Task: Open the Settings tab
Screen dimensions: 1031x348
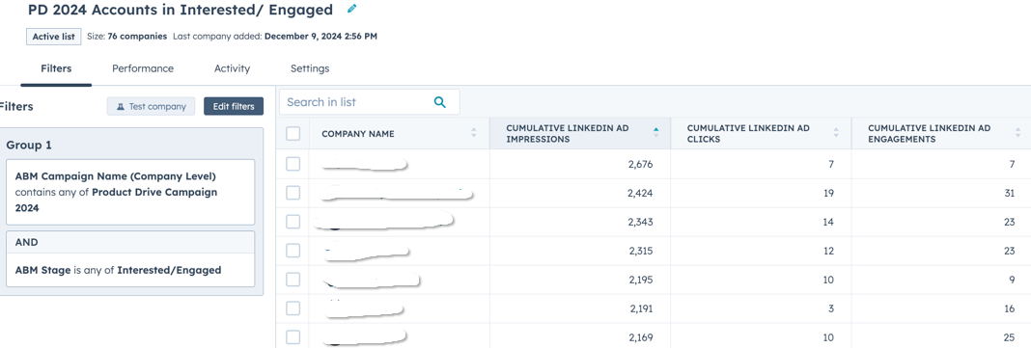Action: 310,68
